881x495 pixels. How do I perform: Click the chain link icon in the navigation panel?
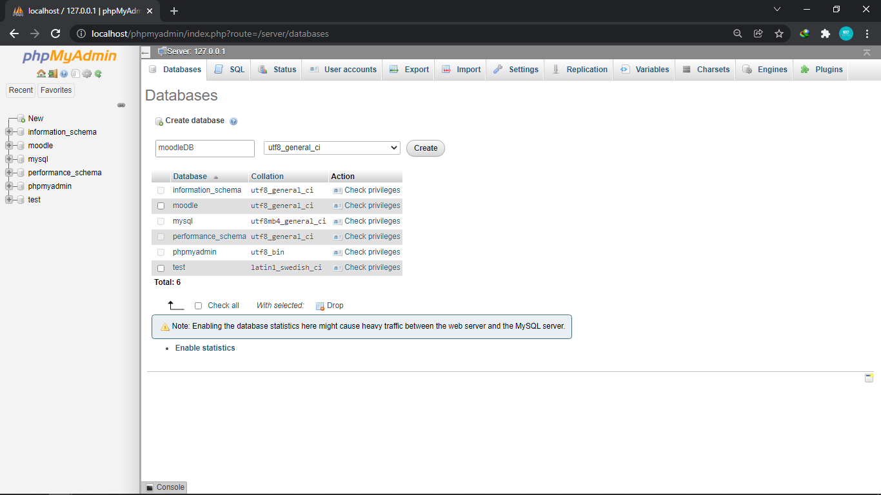[x=121, y=105]
